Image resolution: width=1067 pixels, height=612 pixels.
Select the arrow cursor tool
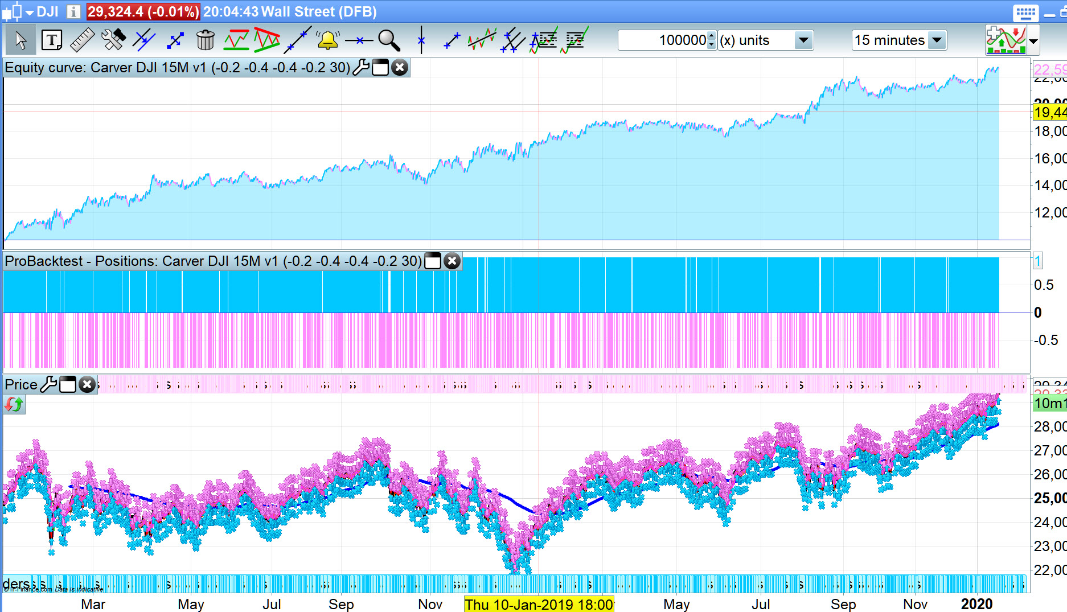click(20, 40)
